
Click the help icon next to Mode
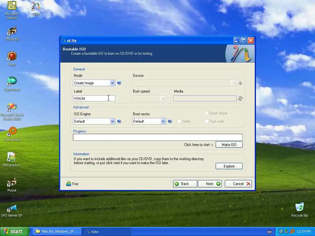pyautogui.click(x=119, y=83)
